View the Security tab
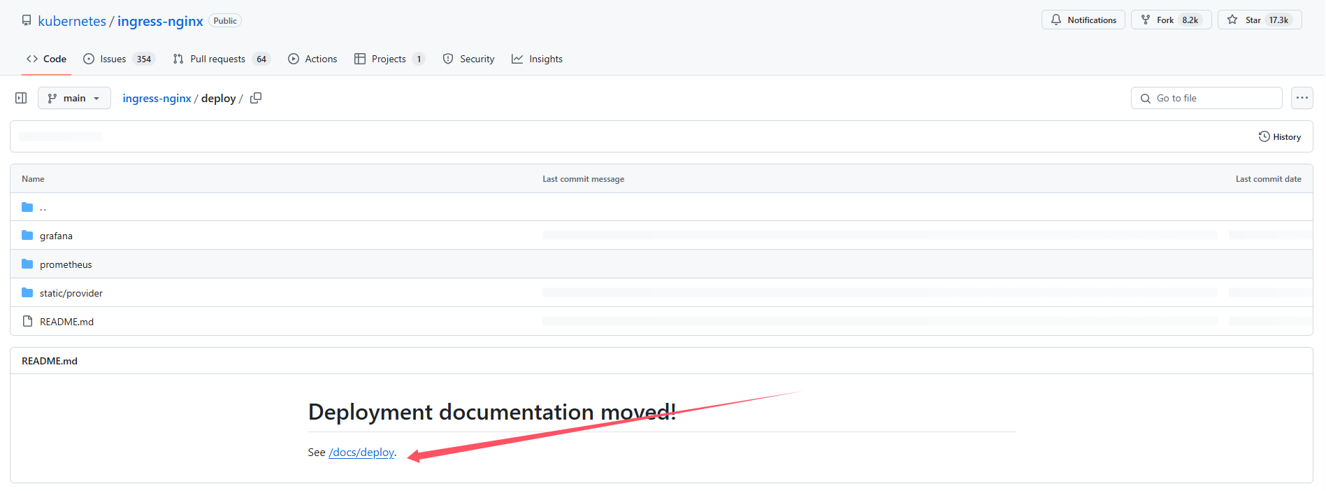The width and height of the screenshot is (1326, 491). 468,59
